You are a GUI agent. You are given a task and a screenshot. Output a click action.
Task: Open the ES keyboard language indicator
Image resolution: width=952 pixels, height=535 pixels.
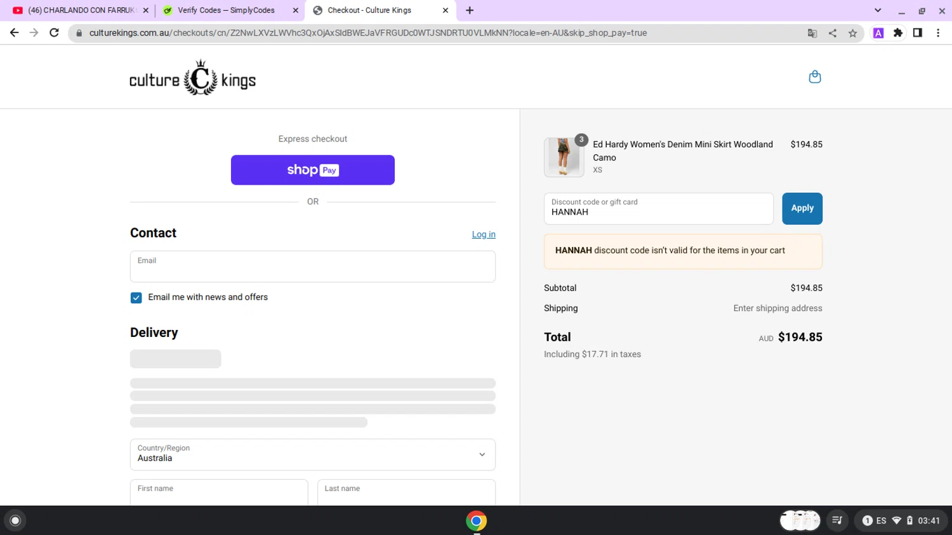tap(881, 520)
